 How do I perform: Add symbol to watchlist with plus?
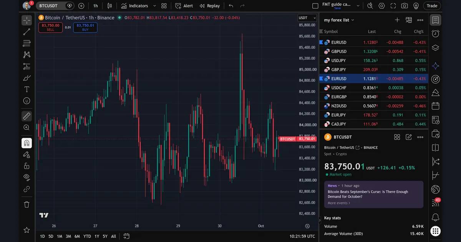pos(397,20)
